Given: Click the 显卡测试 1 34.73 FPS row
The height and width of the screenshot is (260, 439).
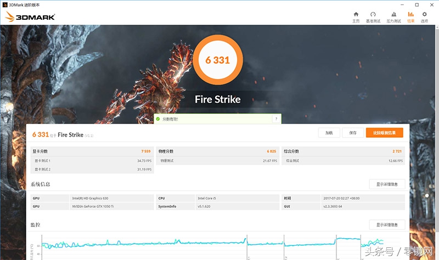Looking at the screenshot, I should coord(92,161).
